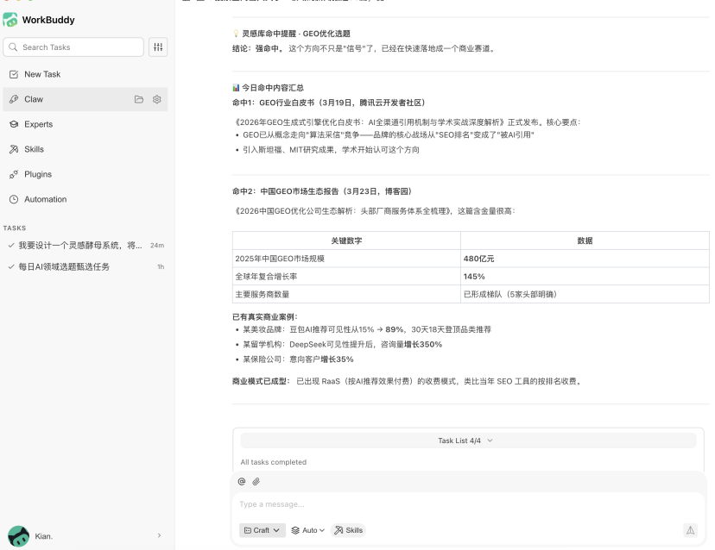
Task: Open the Claw settings gear
Action: click(156, 99)
